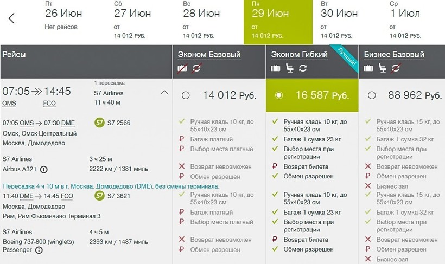Open the Бизнес Базовый fare heading link
Screen dimensions: 445x264
[x=394, y=55]
